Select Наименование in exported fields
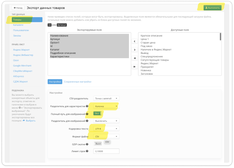234x168 pixels. (89, 35)
